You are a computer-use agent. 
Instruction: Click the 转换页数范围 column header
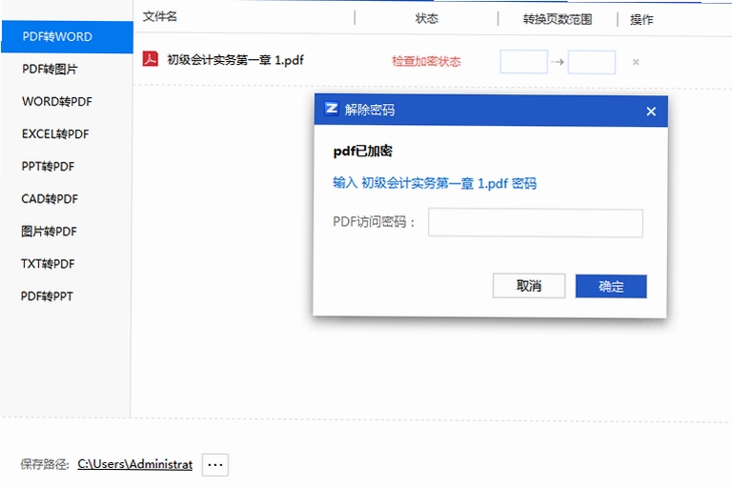point(558,19)
